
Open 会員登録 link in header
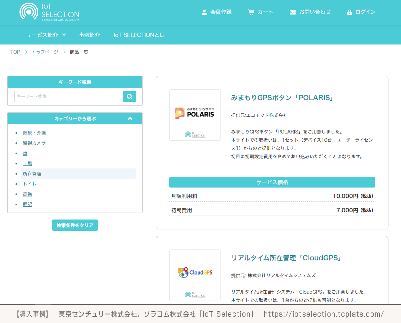[221, 12]
